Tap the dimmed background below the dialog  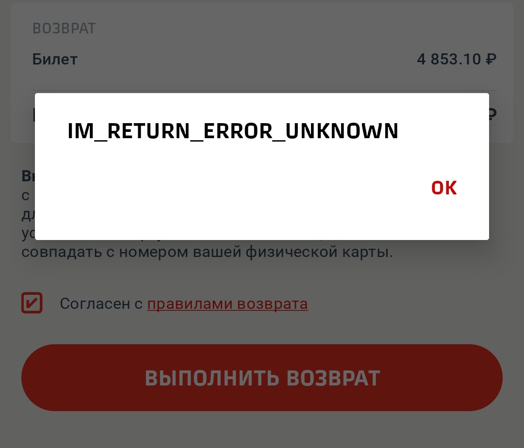pyautogui.click(x=262, y=274)
